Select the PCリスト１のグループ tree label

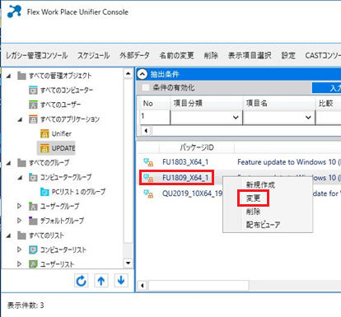78,192
